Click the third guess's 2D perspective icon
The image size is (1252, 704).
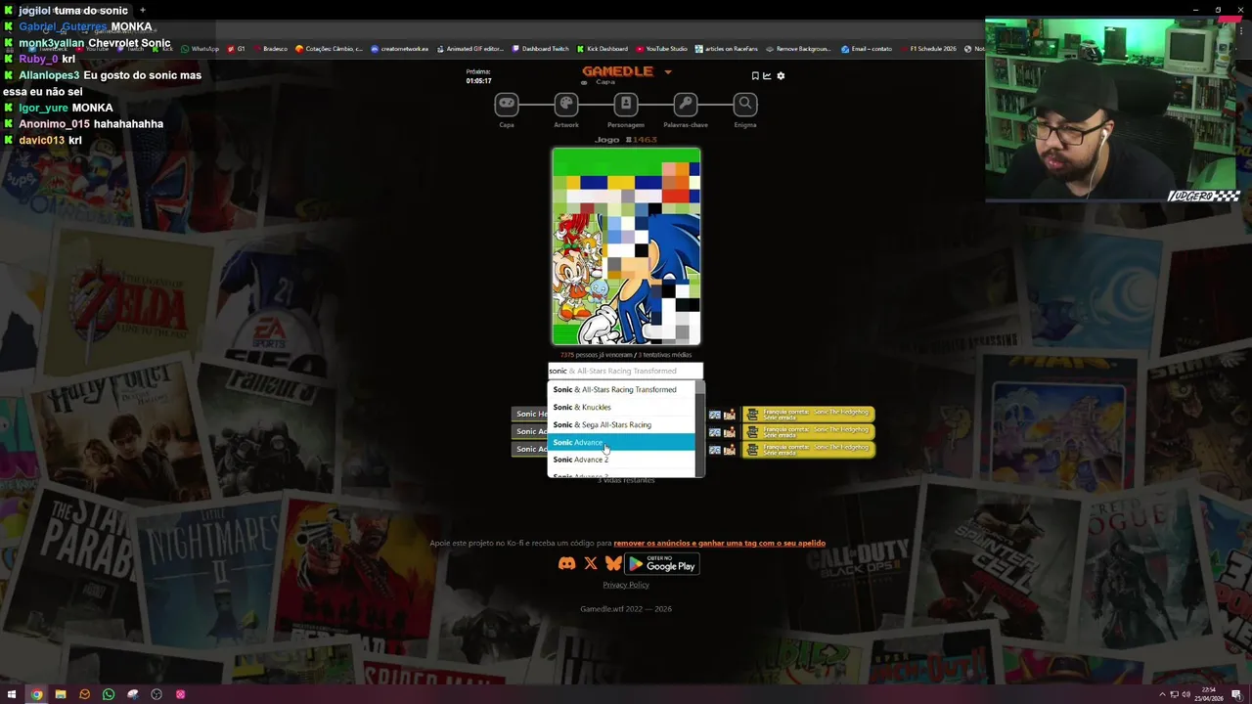click(x=715, y=450)
